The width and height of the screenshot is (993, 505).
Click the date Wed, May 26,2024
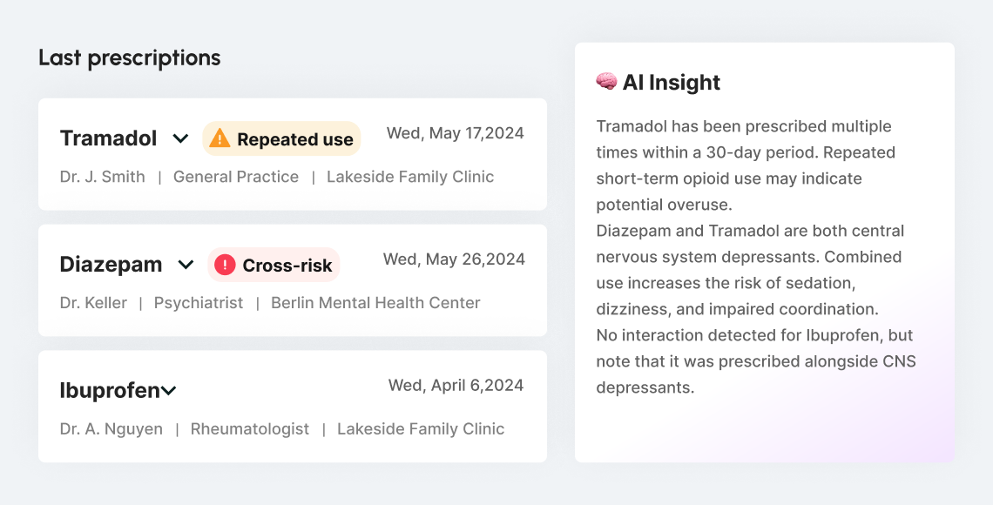pyautogui.click(x=454, y=259)
